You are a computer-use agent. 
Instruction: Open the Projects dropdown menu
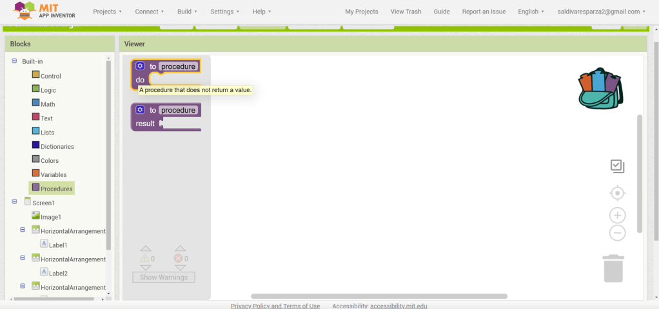tap(108, 12)
